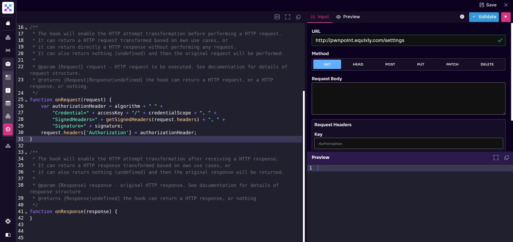Click the app logo in the sidebar

[x=8, y=8]
